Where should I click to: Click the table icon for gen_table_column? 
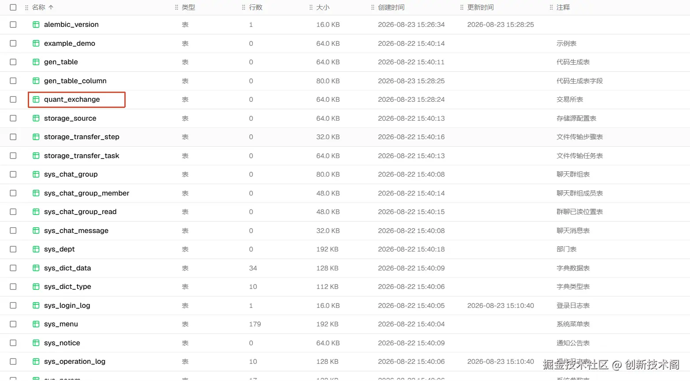(x=36, y=81)
